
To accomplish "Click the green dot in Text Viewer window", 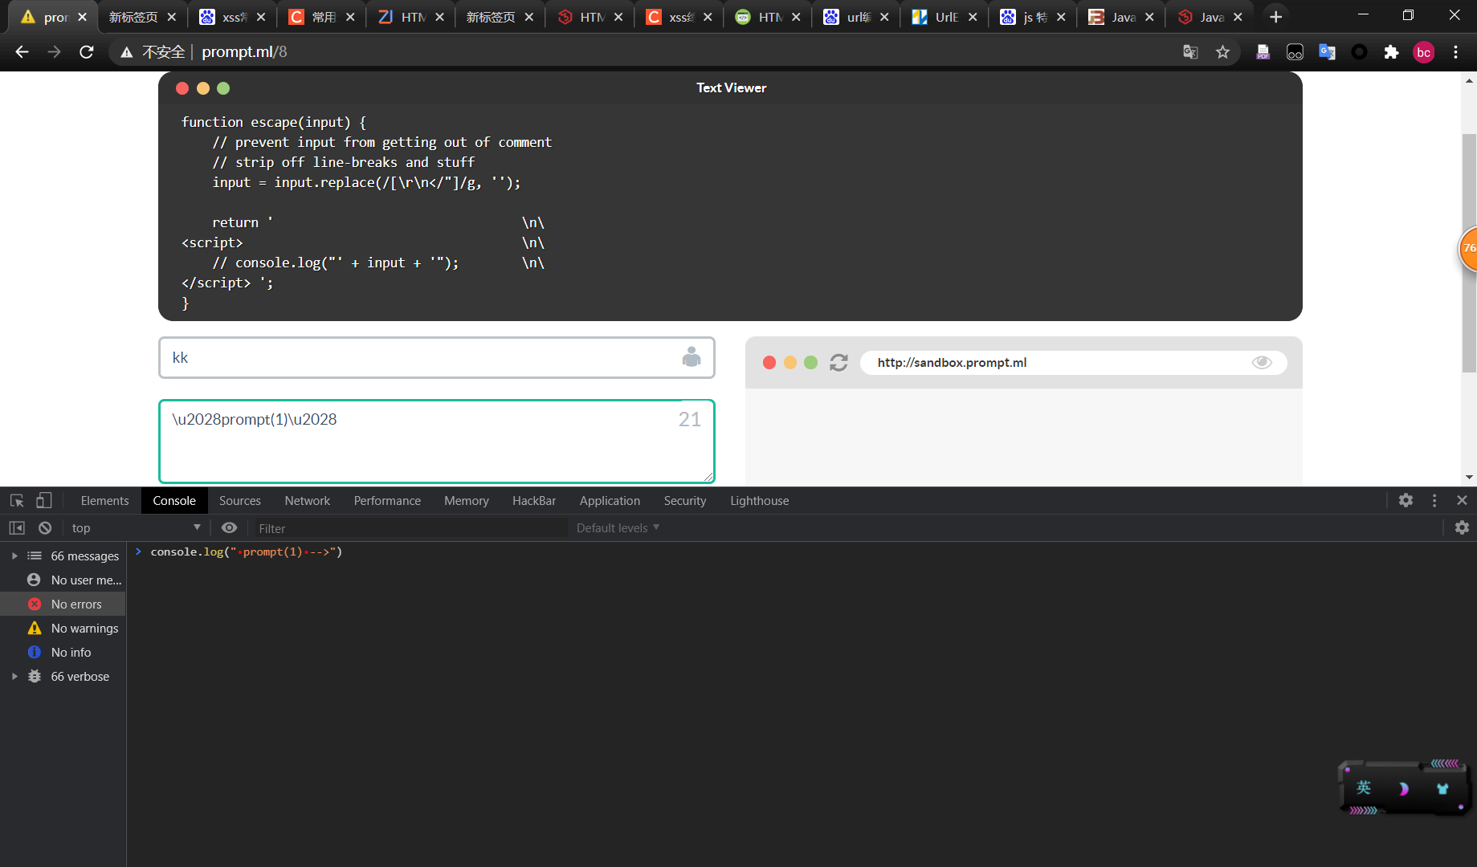I will click(223, 88).
